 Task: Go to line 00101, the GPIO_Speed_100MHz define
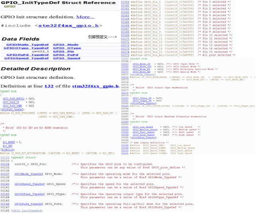[125, 153]
